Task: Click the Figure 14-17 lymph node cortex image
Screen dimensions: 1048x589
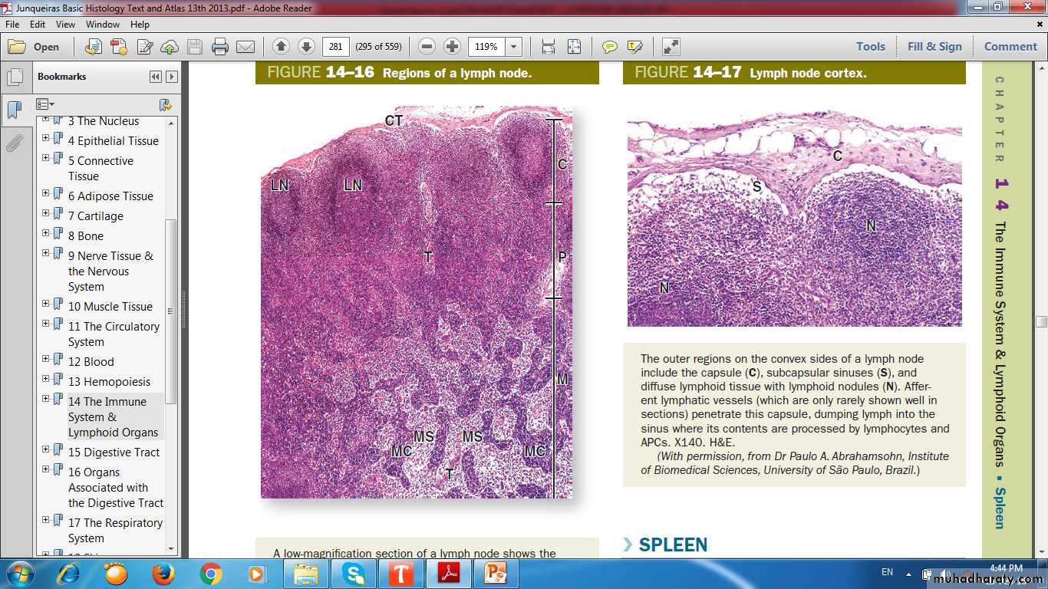Action: click(x=794, y=216)
